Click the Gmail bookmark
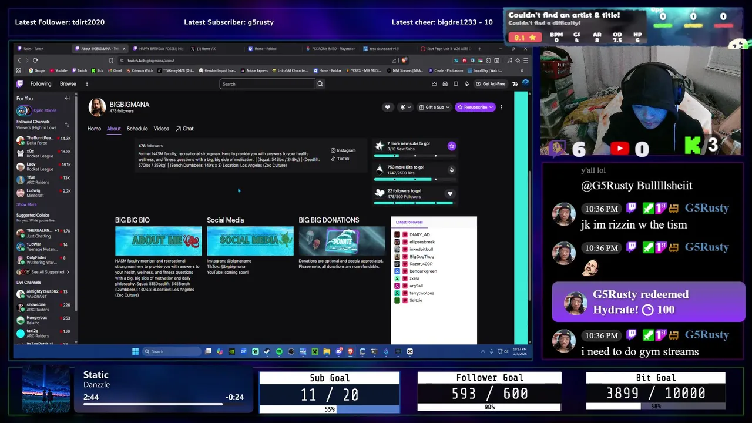The width and height of the screenshot is (752, 423). tap(115, 70)
